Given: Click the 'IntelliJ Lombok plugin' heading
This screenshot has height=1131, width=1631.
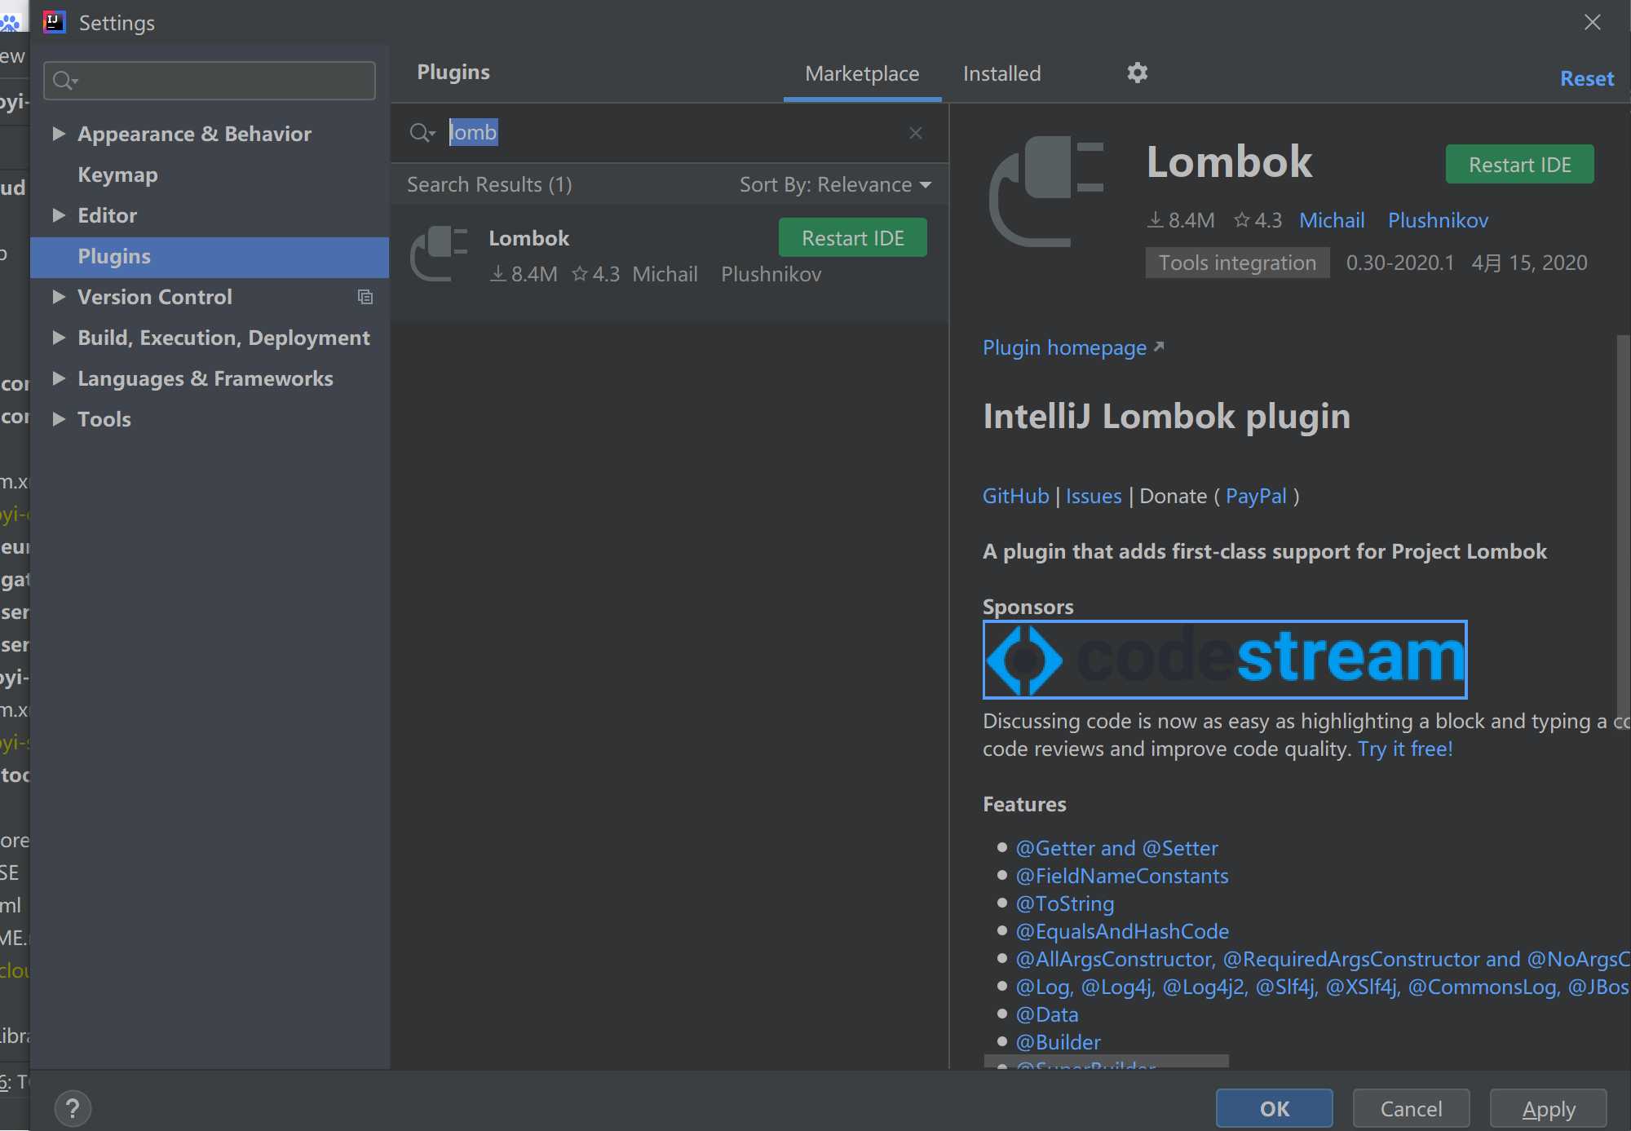Looking at the screenshot, I should pyautogui.click(x=1166, y=417).
